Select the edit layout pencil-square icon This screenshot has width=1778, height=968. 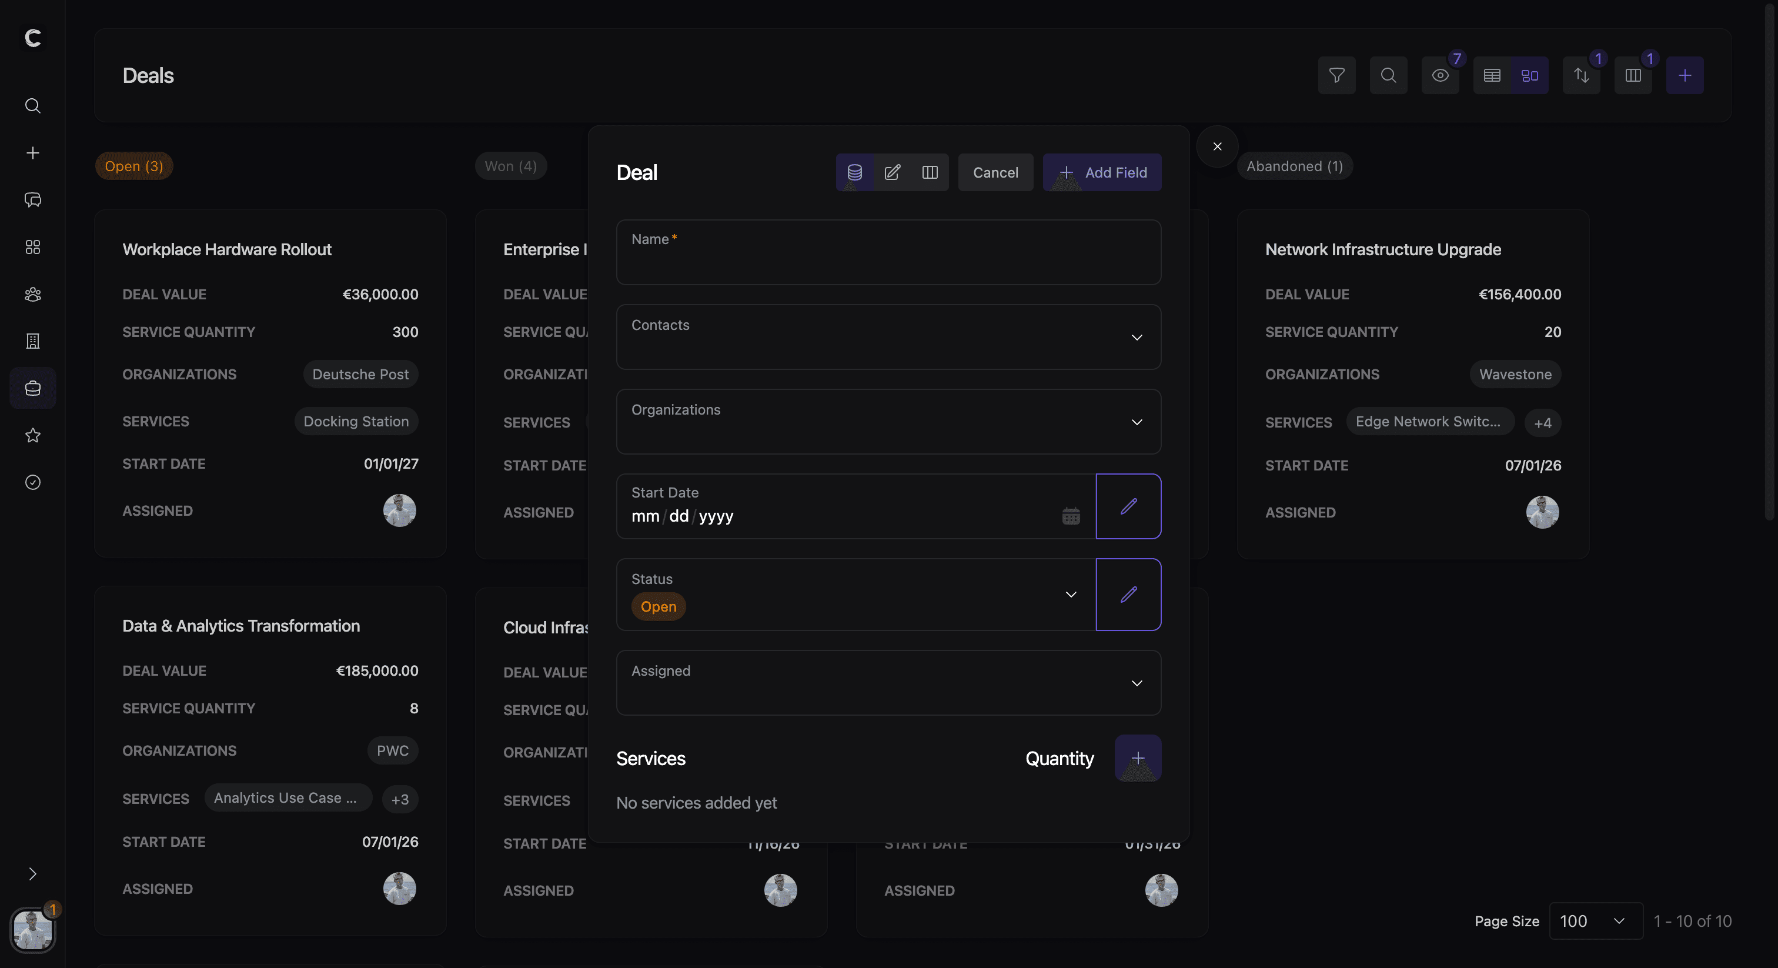(x=892, y=173)
